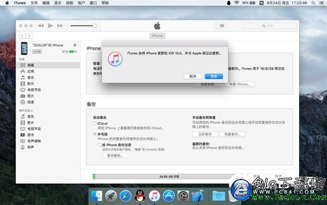Click the 恢复备份 button
This screenshot has height=205, width=327.
click(232, 134)
